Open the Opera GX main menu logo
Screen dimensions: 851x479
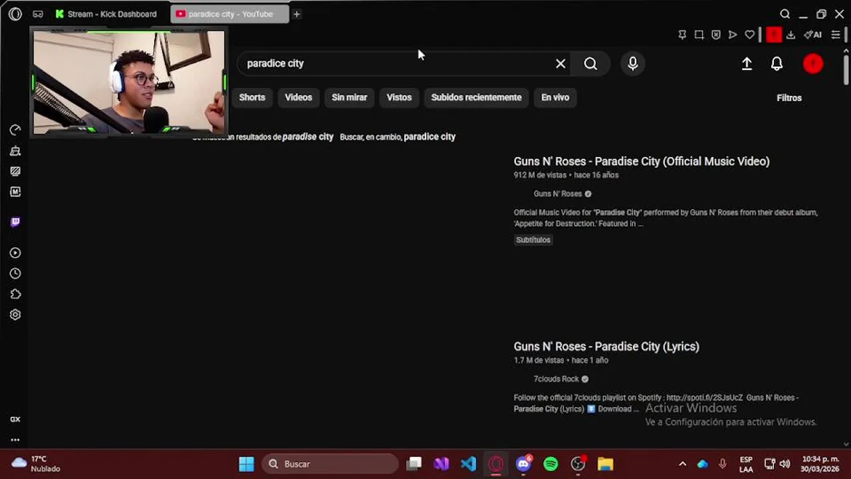[x=15, y=14]
